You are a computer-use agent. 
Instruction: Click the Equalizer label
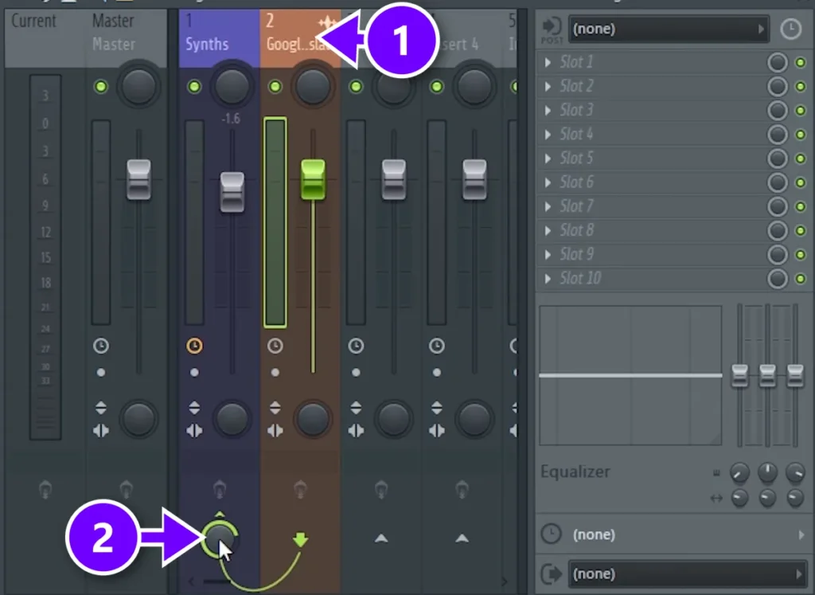(x=575, y=472)
